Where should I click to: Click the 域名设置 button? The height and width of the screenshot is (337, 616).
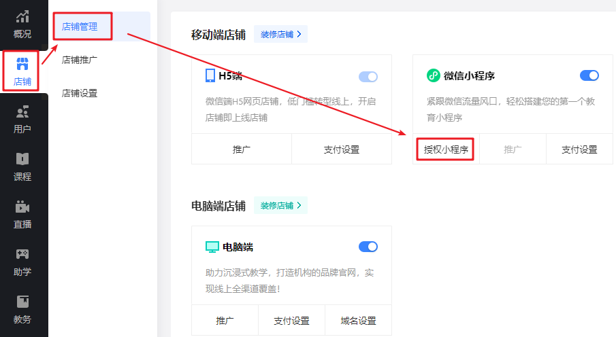[x=358, y=321]
